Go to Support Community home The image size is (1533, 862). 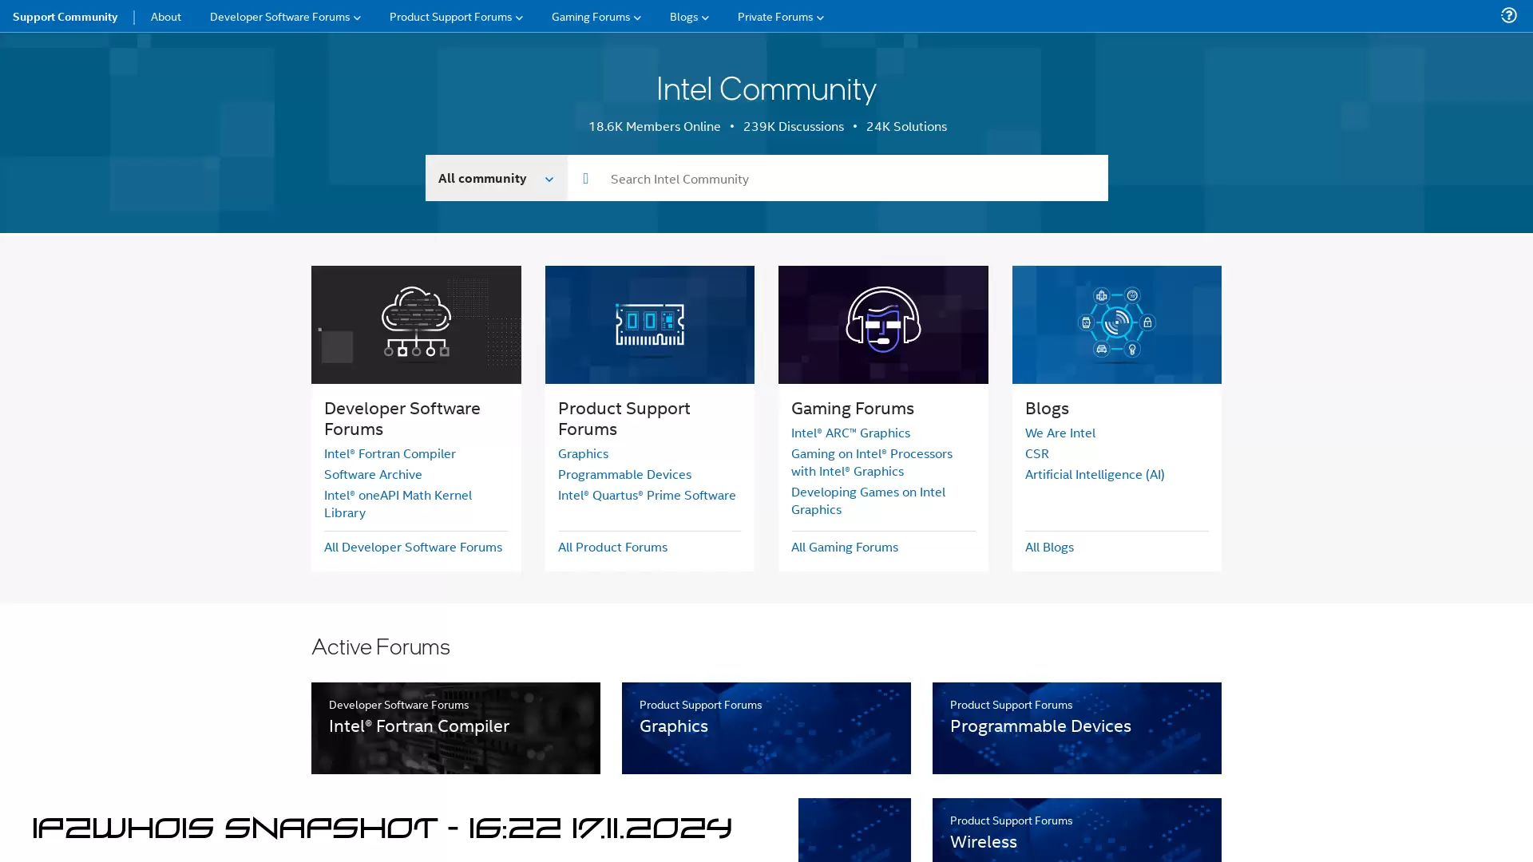pos(65,17)
